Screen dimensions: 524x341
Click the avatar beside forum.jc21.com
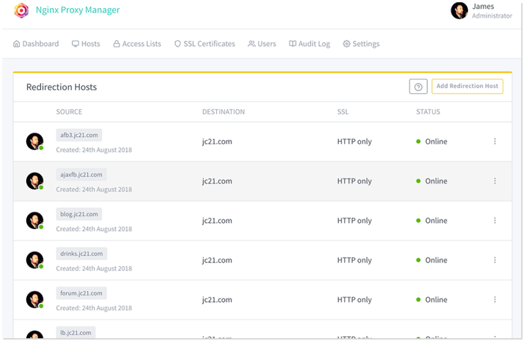pyautogui.click(x=35, y=299)
